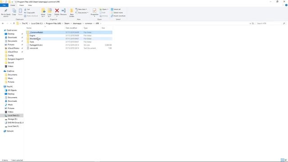
Task: Click the red Delete X icon
Action: [x=57, y=11]
